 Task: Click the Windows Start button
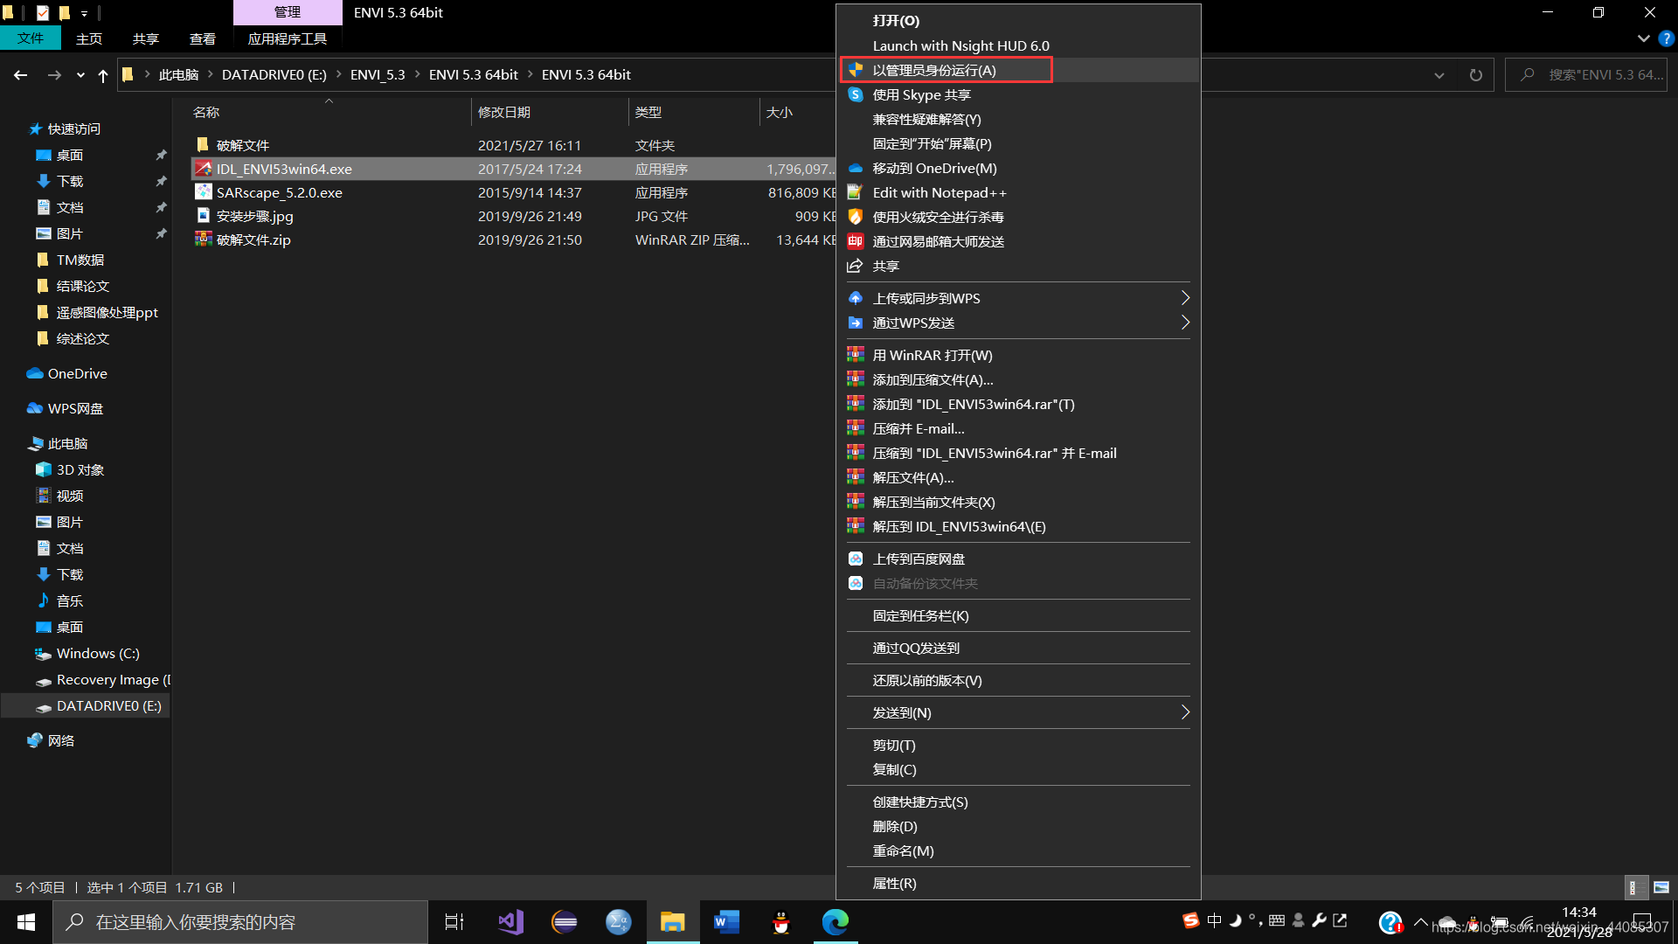pyautogui.click(x=26, y=922)
